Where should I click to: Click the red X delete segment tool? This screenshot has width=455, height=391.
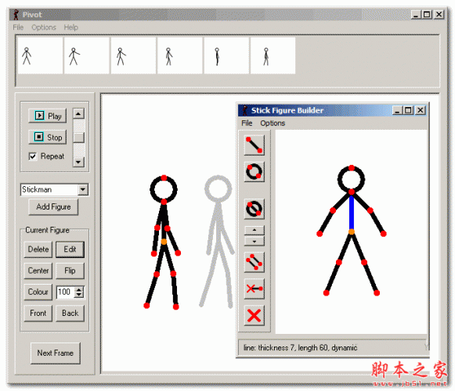coord(255,315)
